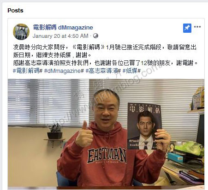Click the post body text paragraph

pyautogui.click(x=105, y=55)
